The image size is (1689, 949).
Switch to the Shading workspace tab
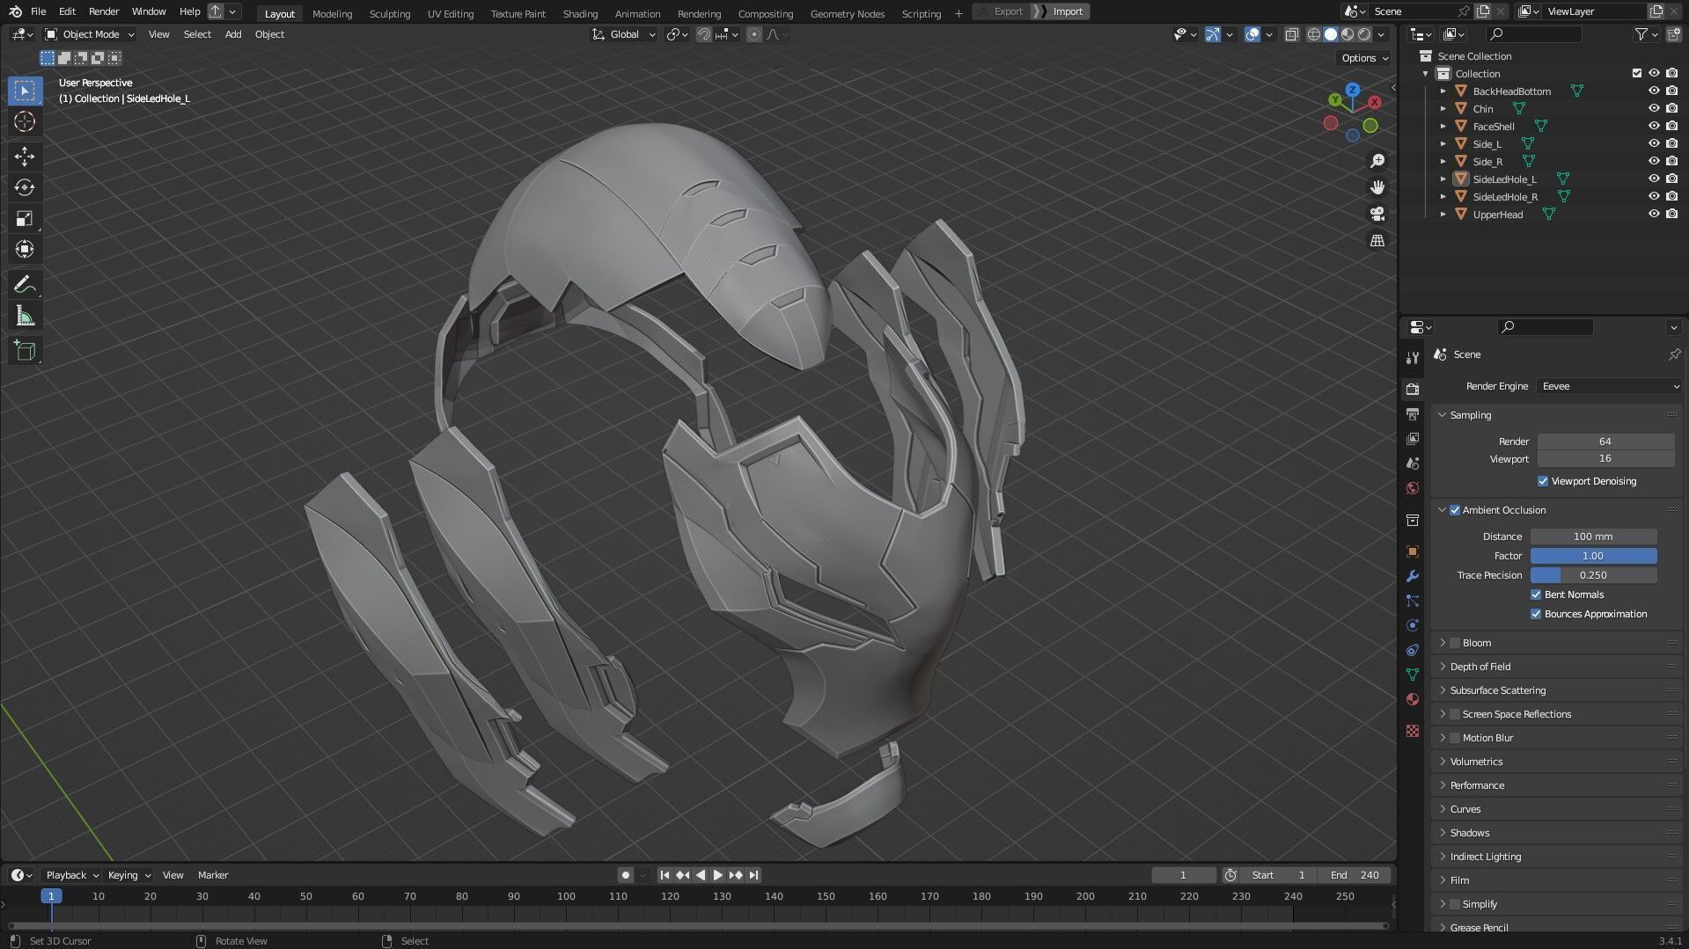(x=580, y=13)
